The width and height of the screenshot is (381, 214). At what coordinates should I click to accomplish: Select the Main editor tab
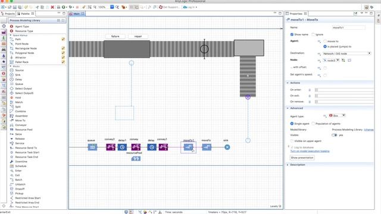pos(77,14)
